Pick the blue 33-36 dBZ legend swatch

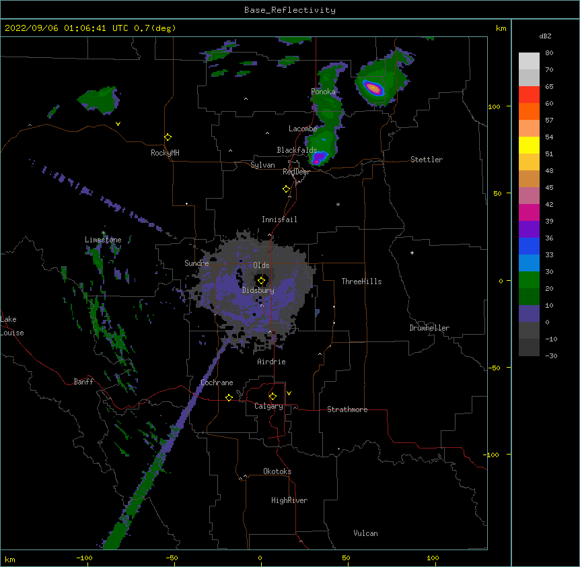coord(529,246)
